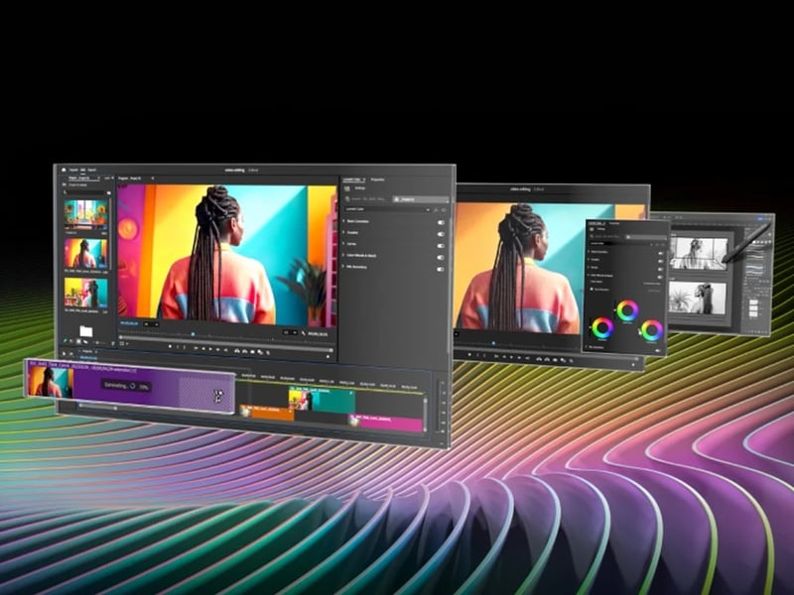The height and width of the screenshot is (595, 794).
Task: Switch to the Lumetri Color tab
Action: (x=351, y=179)
